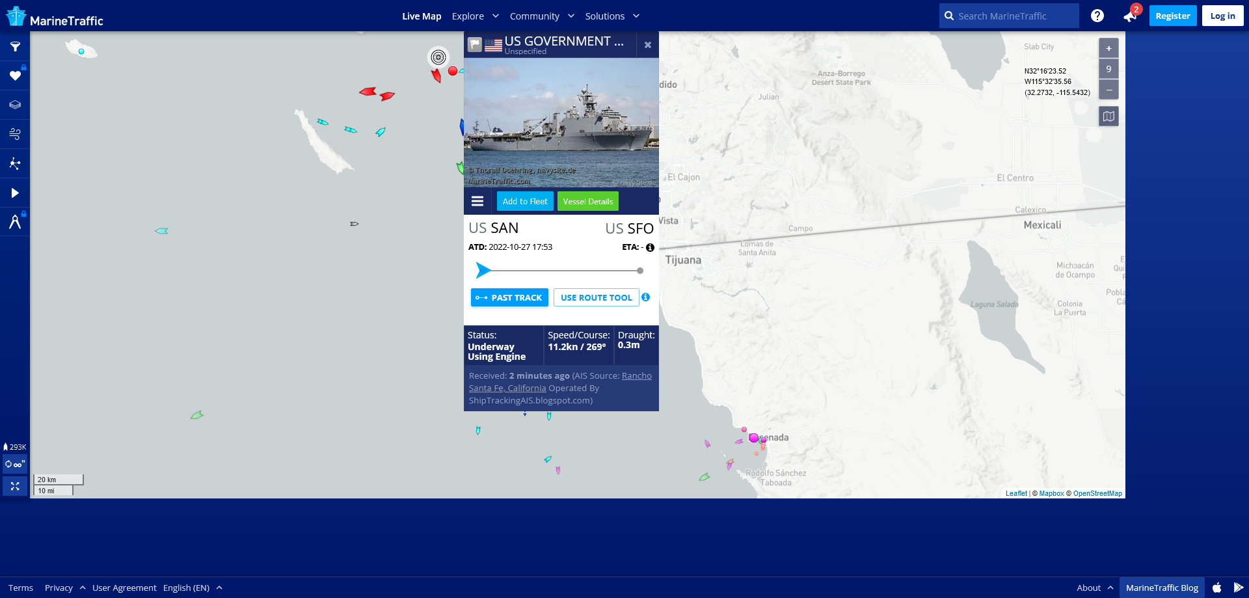The height and width of the screenshot is (598, 1249).
Task: Open User Agreement footer link
Action: tap(124, 588)
